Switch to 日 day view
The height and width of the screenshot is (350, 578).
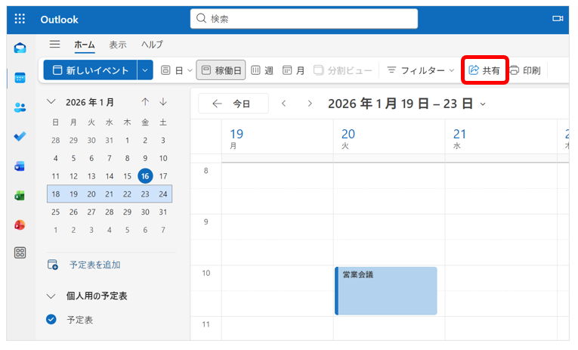coord(172,70)
